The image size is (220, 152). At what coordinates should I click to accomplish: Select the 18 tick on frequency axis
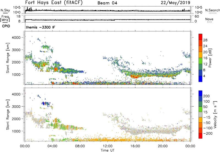19,16
